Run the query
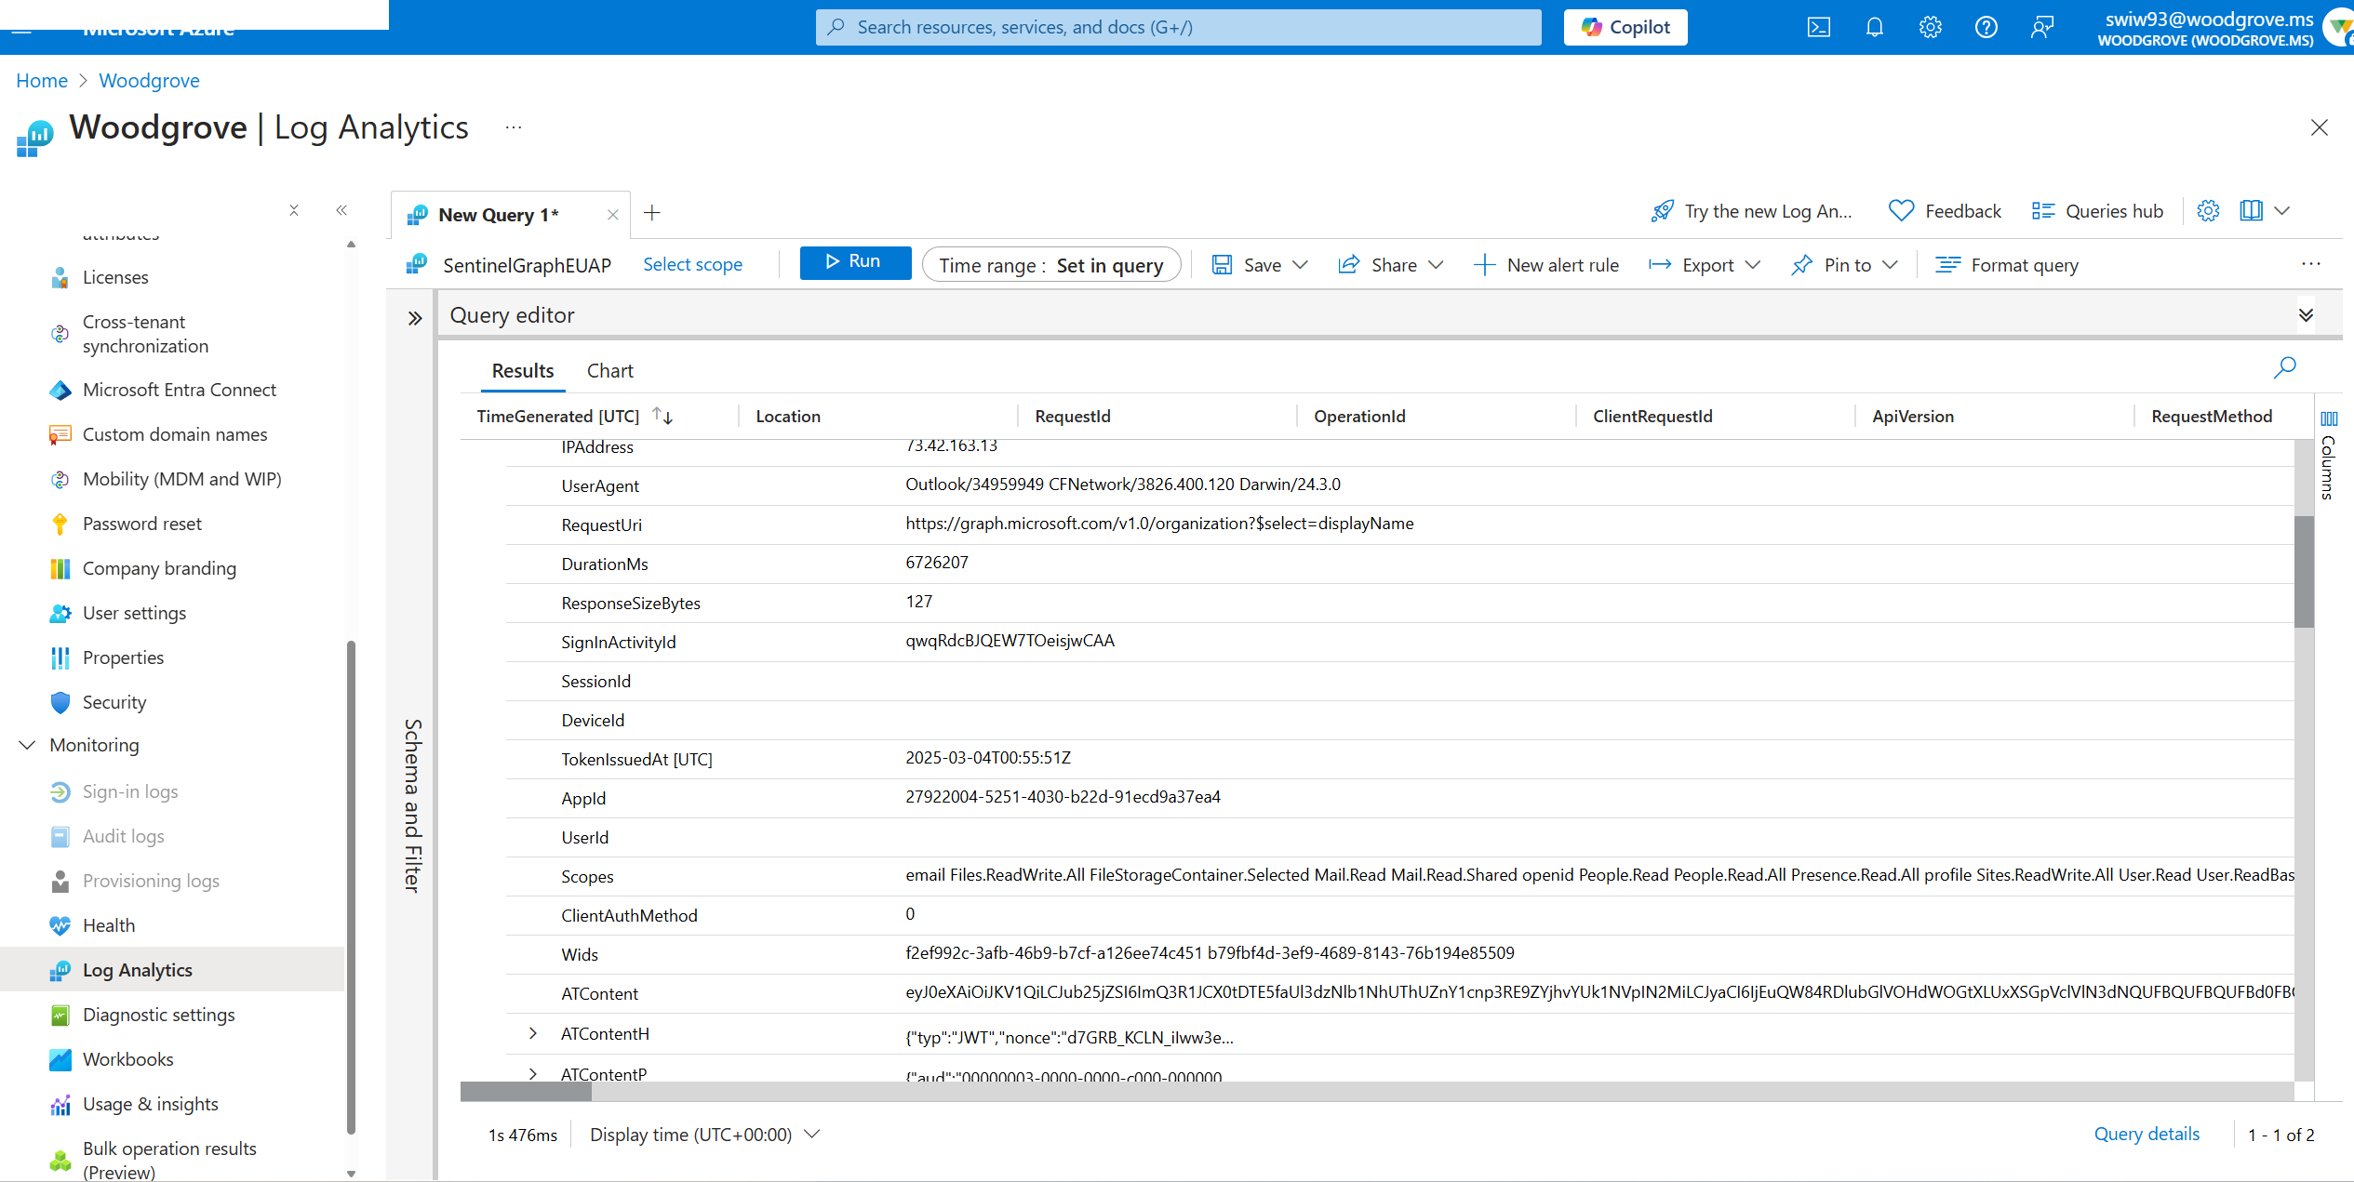The width and height of the screenshot is (2354, 1182). point(854,262)
